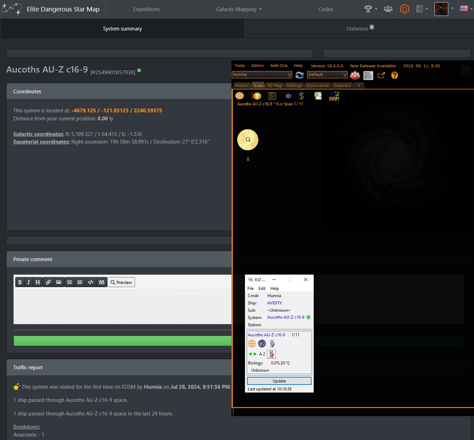Open Help menu in EDDiscovery
The height and width of the screenshot is (440, 474).
coord(298,66)
